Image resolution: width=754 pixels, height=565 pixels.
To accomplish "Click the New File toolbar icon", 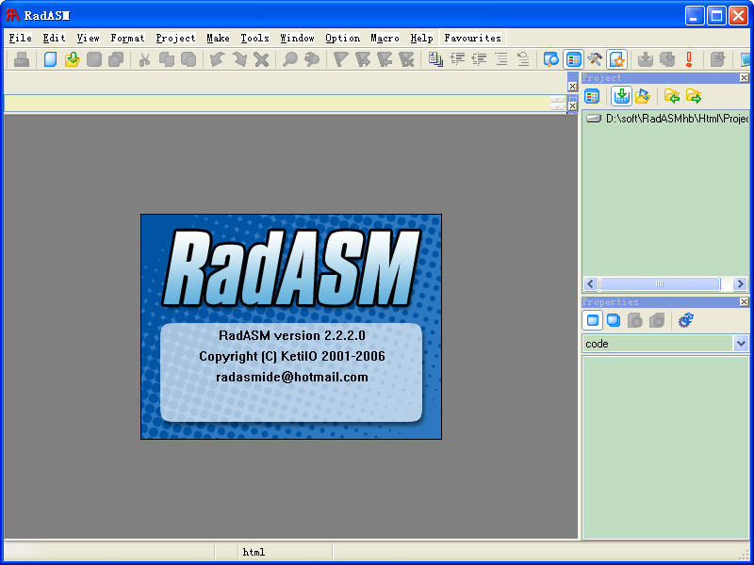I will click(x=51, y=59).
